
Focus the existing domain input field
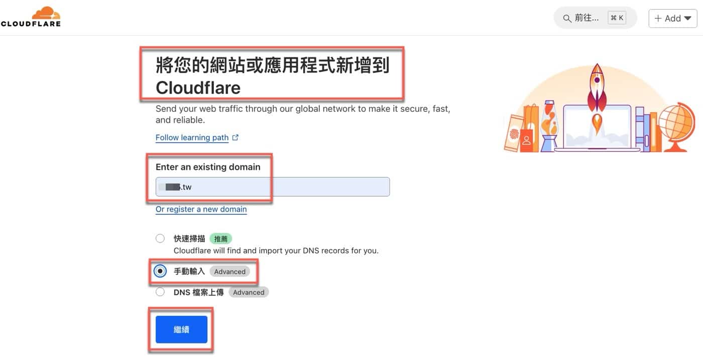[x=273, y=187]
